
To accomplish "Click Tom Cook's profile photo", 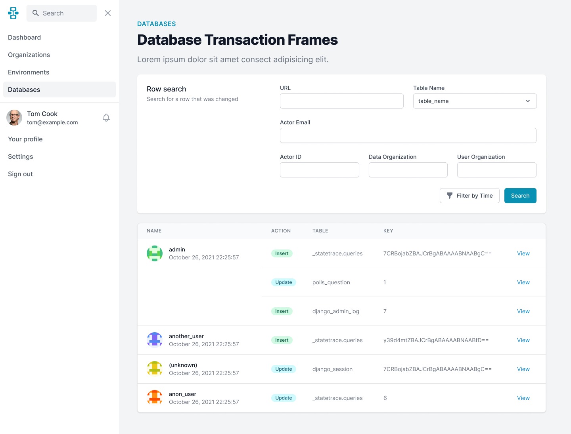I will [14, 118].
